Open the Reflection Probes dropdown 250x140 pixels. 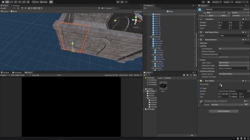[234, 65]
